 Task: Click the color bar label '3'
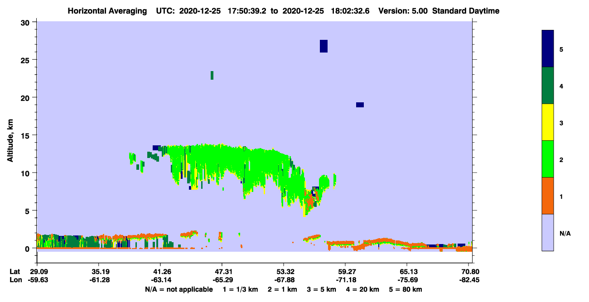[x=561, y=123]
